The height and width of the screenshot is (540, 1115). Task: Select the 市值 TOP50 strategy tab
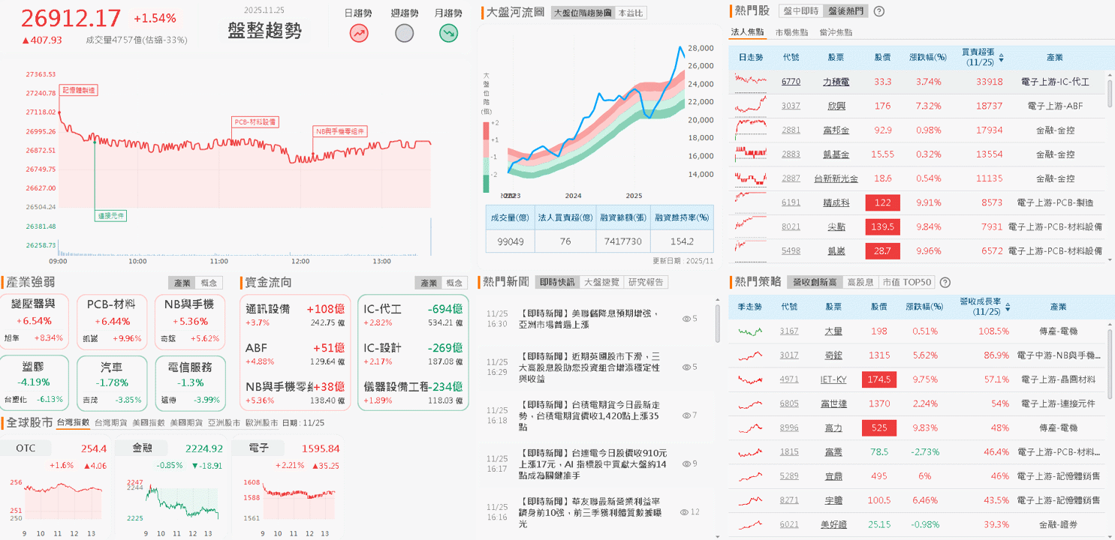[x=907, y=283]
